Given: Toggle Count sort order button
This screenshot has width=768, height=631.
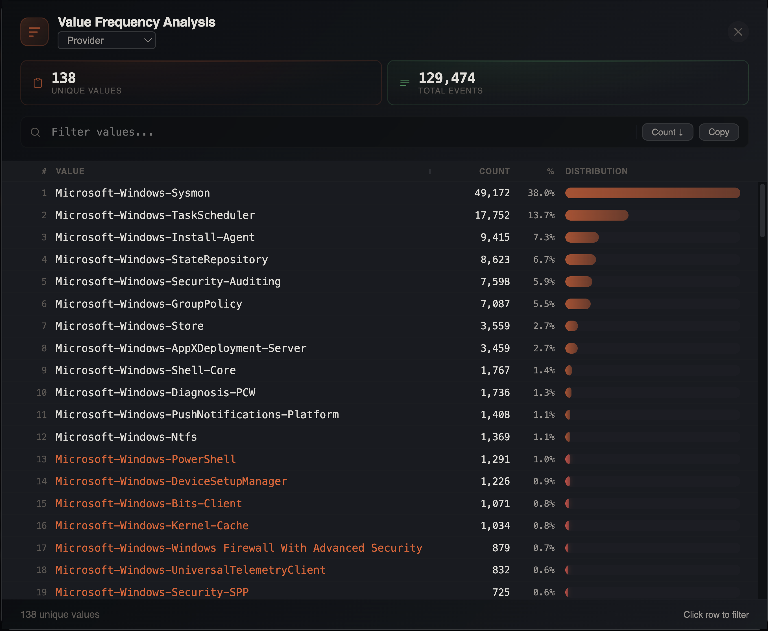Looking at the screenshot, I should tap(667, 132).
